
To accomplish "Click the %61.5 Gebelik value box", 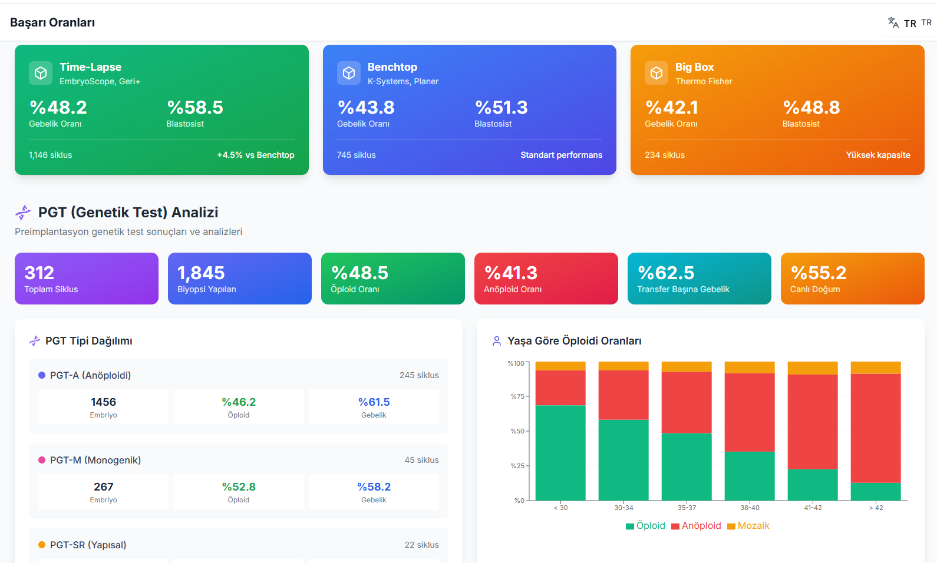I will point(374,407).
